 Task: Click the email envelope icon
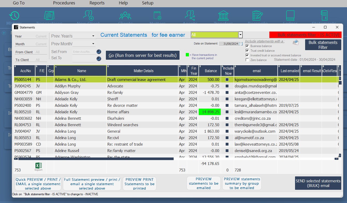pyautogui.click(x=296, y=43)
